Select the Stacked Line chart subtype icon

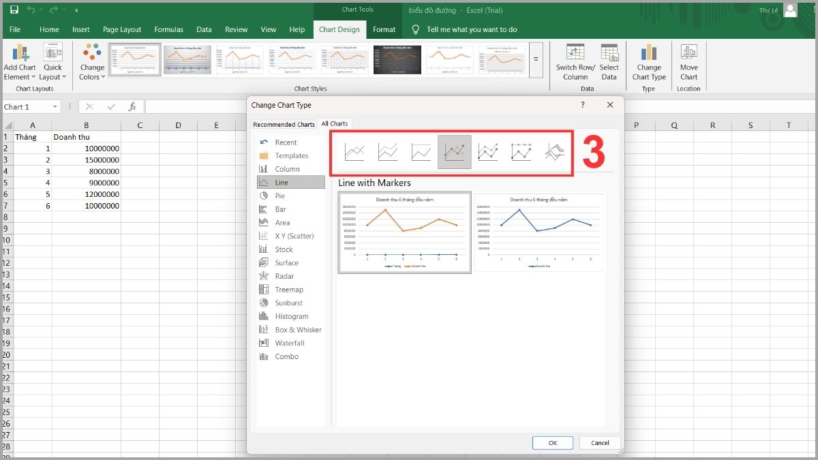(x=388, y=152)
